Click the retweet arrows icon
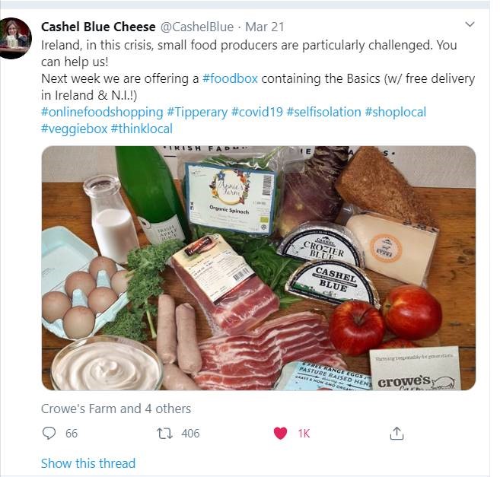The height and width of the screenshot is (477, 500). tap(164, 434)
